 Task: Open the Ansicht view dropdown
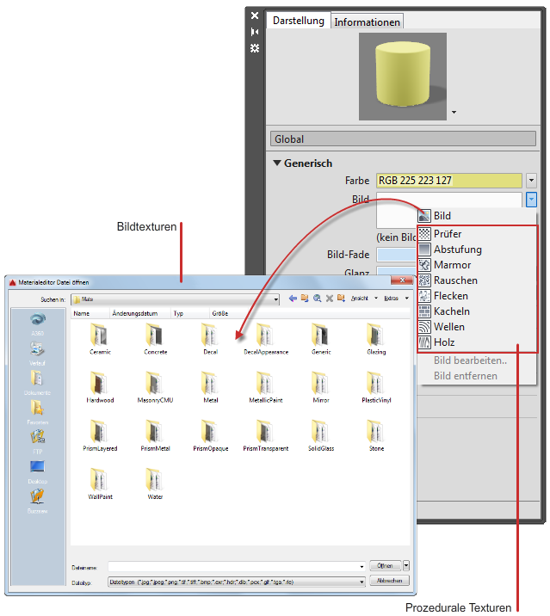click(x=376, y=299)
